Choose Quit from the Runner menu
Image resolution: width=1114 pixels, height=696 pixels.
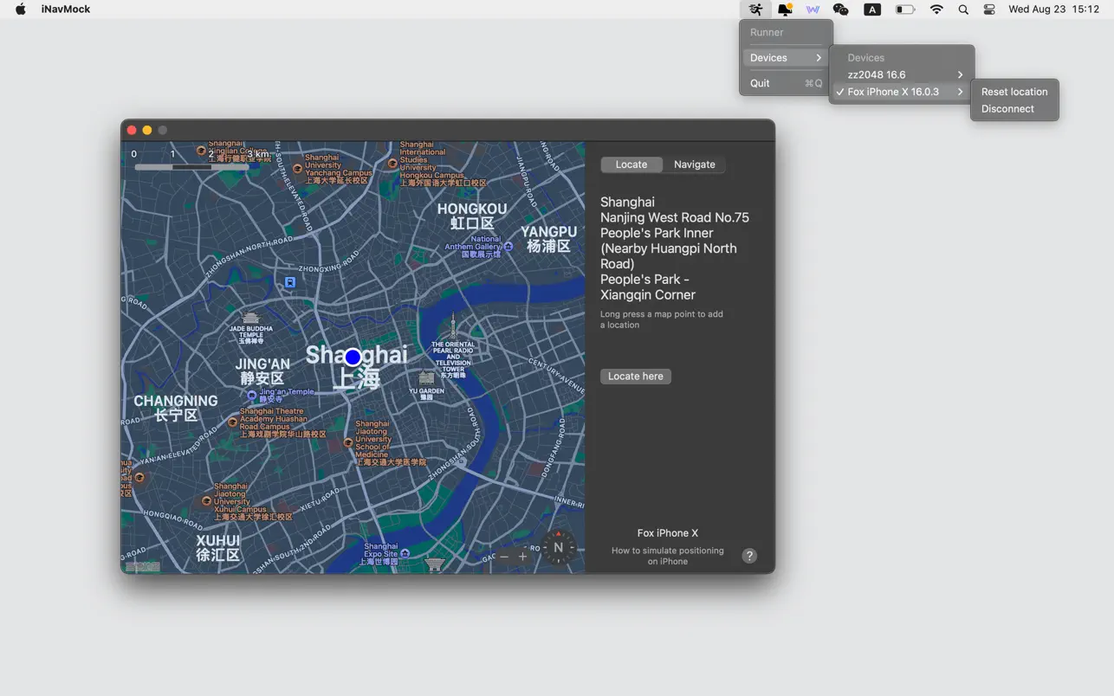(760, 83)
